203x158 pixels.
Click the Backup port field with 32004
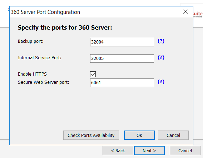(x=122, y=42)
